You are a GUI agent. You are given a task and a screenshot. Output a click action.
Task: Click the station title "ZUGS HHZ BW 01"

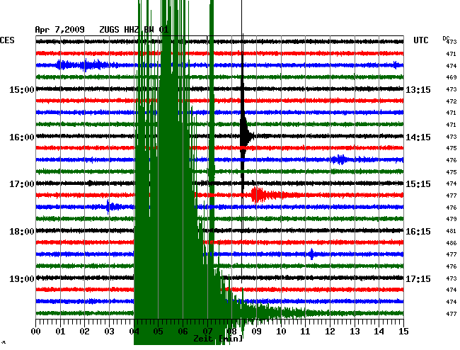[x=134, y=30]
